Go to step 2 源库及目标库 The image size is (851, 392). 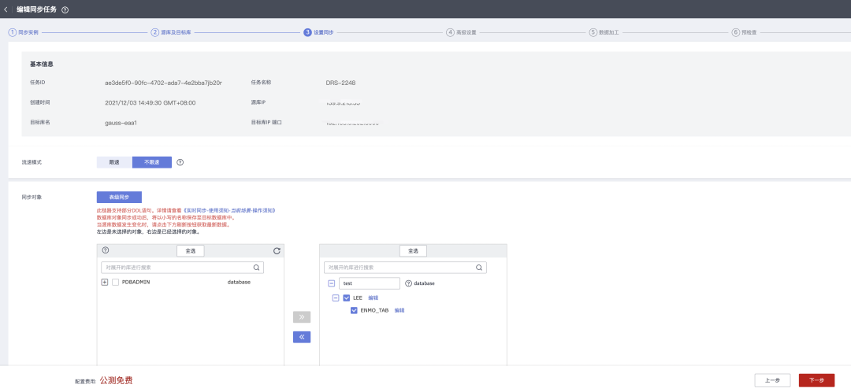pyautogui.click(x=171, y=32)
